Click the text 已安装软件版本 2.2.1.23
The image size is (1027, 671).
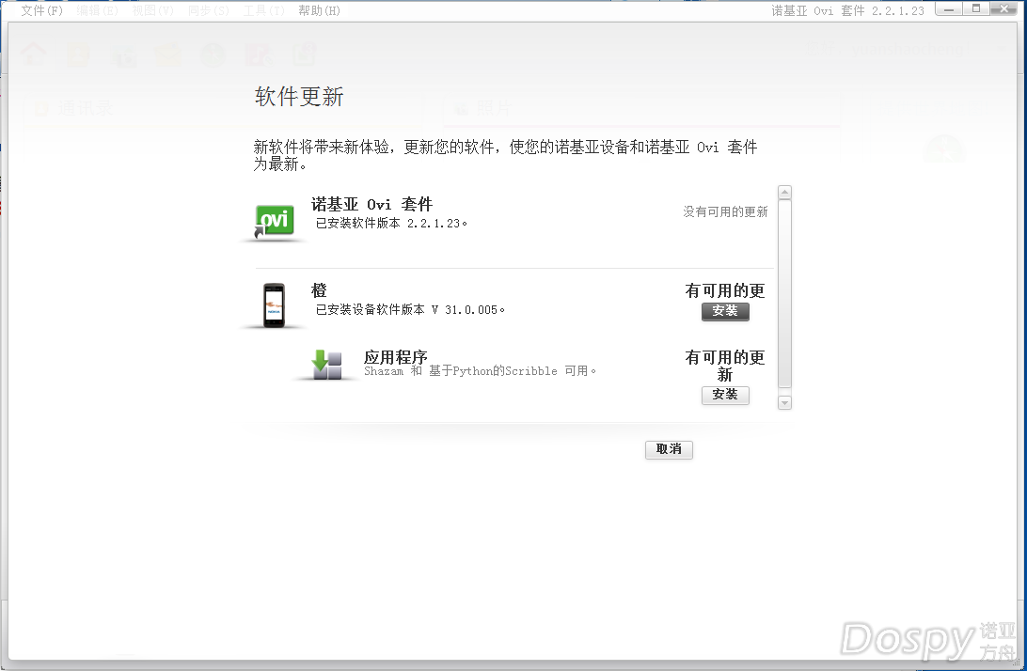click(391, 224)
